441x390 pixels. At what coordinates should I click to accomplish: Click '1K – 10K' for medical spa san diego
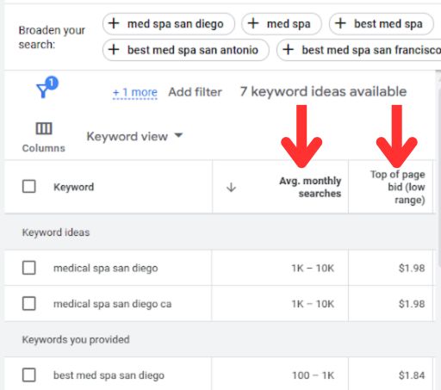pos(313,269)
